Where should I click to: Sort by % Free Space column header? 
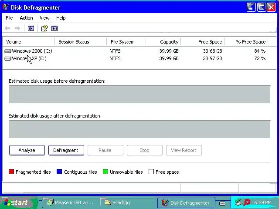click(246, 42)
